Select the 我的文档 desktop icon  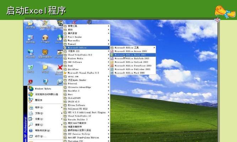click(x=31, y=24)
